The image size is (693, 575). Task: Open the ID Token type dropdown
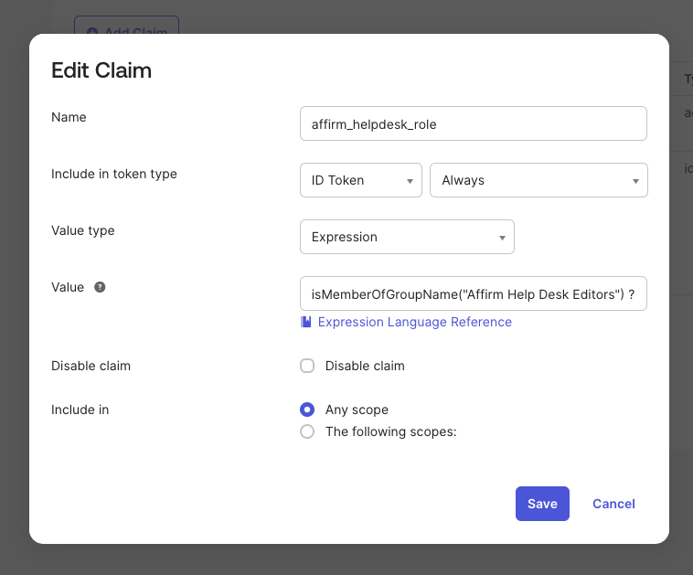coord(361,180)
